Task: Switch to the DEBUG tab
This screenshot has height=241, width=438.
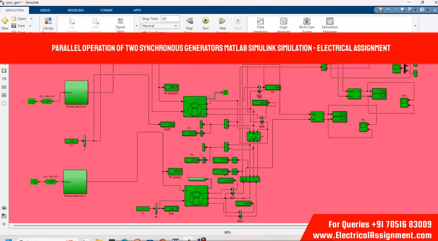Action: pyautogui.click(x=45, y=10)
